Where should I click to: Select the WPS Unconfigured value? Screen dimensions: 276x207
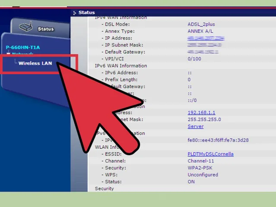tap(203, 175)
